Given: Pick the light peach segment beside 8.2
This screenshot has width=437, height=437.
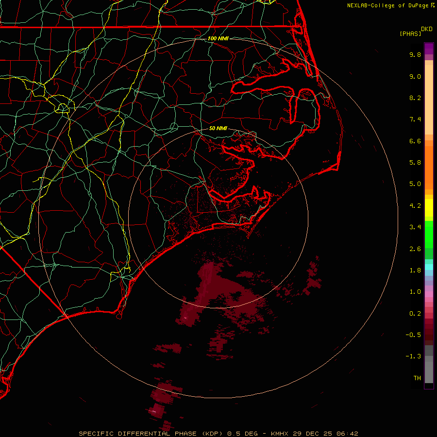Looking at the screenshot, I should (429, 100).
